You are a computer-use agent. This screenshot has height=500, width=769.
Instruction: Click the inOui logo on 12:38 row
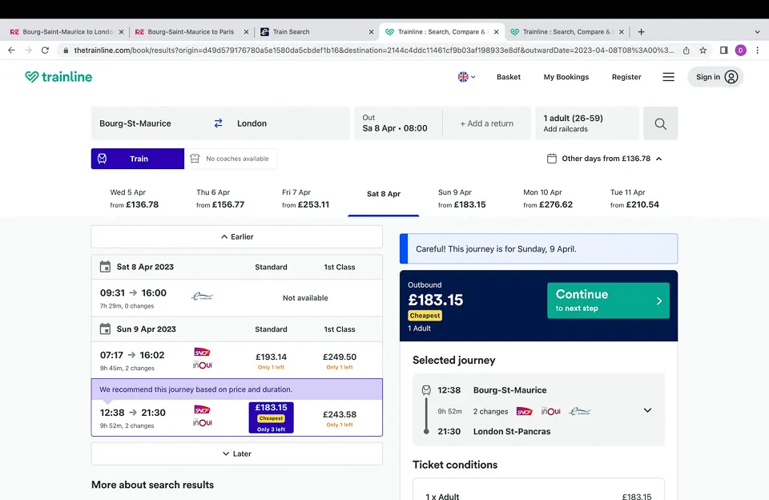tap(202, 422)
